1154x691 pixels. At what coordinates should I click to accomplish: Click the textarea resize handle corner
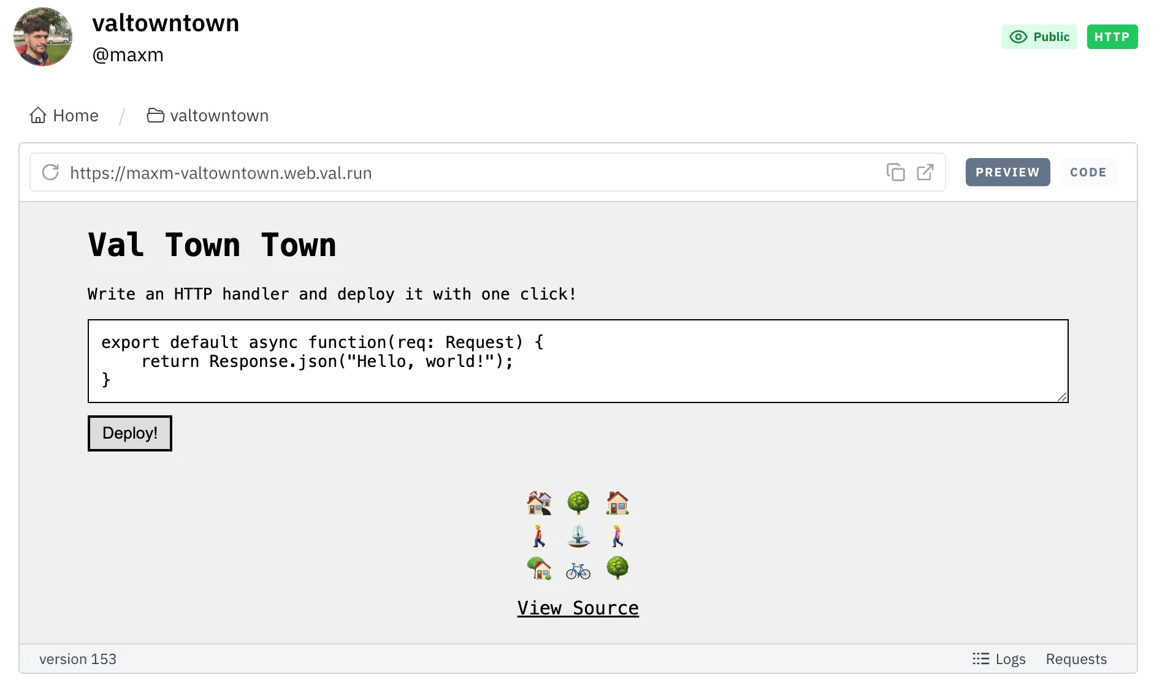point(1062,397)
